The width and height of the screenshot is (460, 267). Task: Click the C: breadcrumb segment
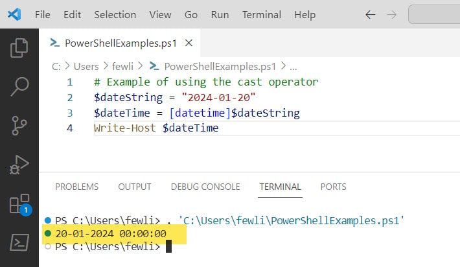click(x=56, y=67)
